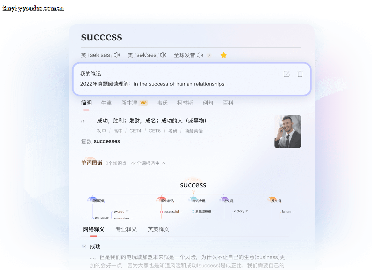Play the American pronunciation audio
The image size is (372, 270).
[x=163, y=55]
